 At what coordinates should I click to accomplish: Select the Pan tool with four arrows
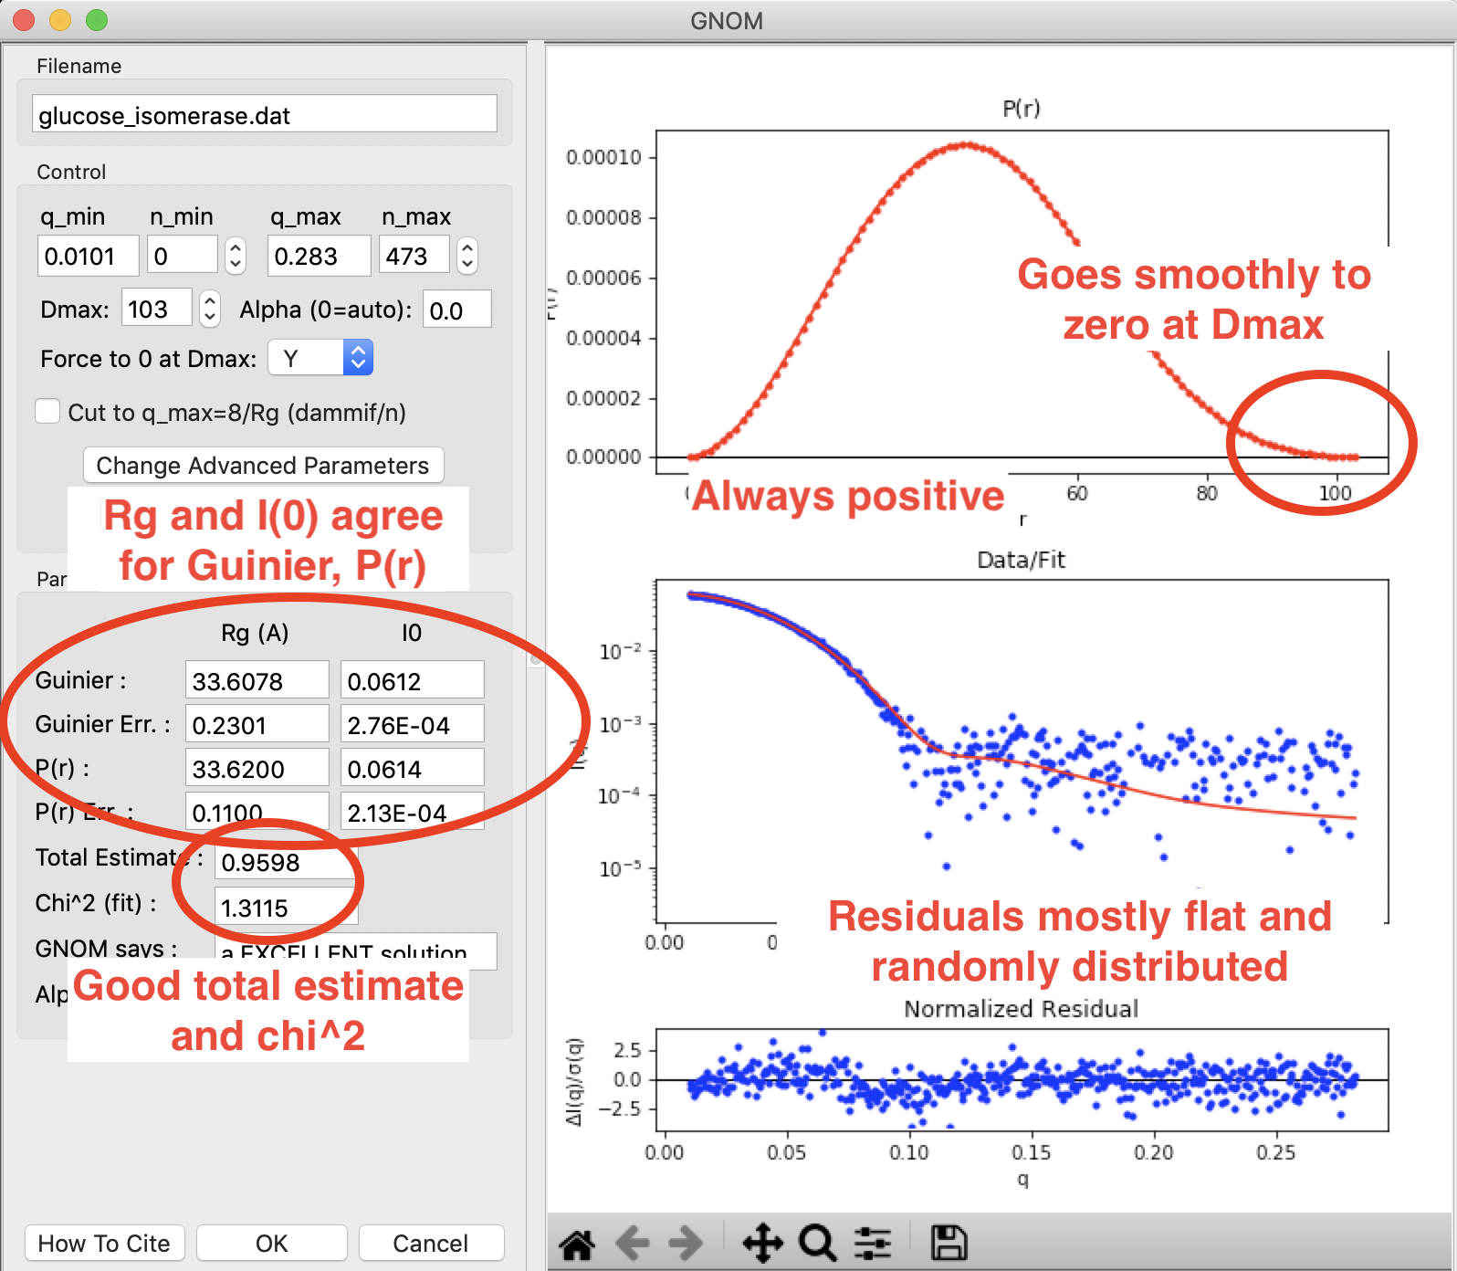(x=762, y=1244)
